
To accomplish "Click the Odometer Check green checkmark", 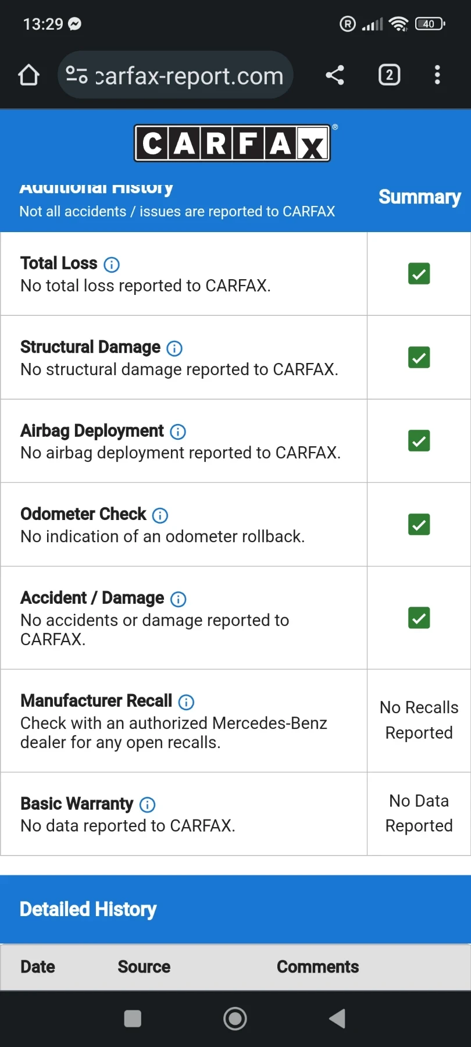I will tap(419, 525).
